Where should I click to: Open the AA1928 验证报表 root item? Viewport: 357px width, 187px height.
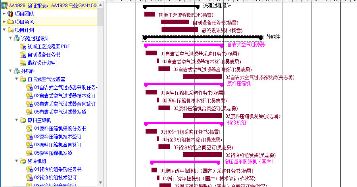pyautogui.click(x=53, y=6)
